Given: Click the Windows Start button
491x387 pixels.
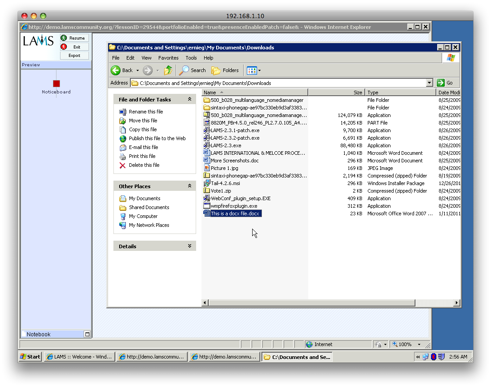Looking at the screenshot, I should (x=30, y=357).
